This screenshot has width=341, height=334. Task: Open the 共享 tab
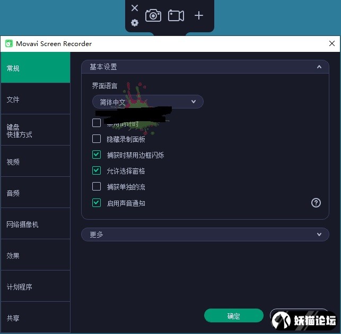[x=36, y=318]
